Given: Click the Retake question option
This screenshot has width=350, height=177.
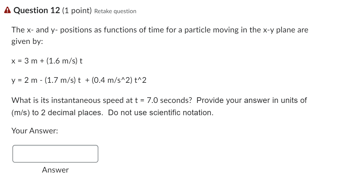Looking at the screenshot, I should click(115, 11).
